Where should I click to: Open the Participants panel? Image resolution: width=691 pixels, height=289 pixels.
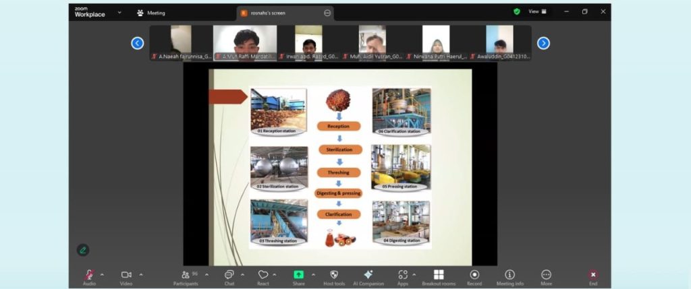(x=186, y=275)
